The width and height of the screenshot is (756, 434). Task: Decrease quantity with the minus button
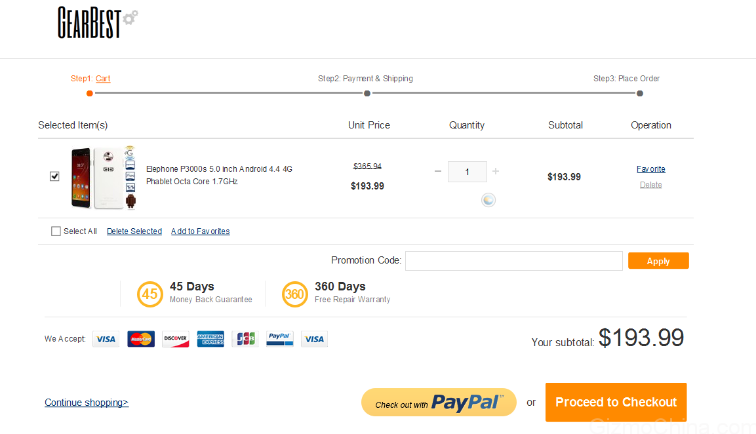[438, 172]
